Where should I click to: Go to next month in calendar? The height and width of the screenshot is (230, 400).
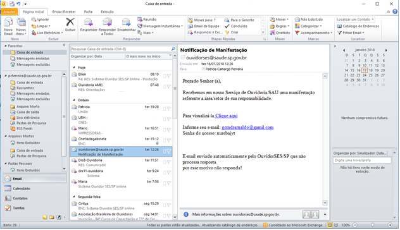coord(386,50)
